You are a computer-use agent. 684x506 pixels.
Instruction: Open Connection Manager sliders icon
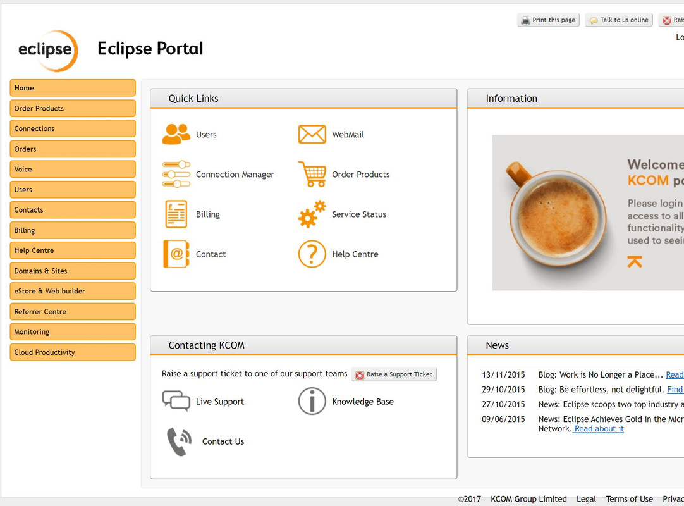[176, 174]
